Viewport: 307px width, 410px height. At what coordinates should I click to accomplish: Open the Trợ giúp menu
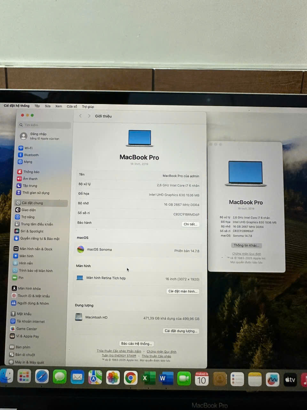click(88, 107)
